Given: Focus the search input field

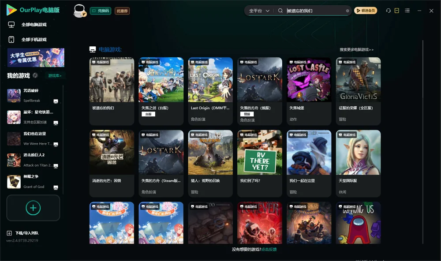Looking at the screenshot, I should click(315, 11).
